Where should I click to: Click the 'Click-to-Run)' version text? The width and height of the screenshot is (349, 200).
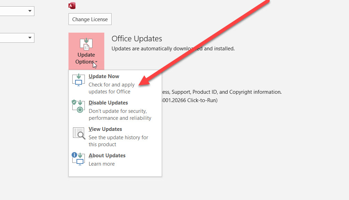click(x=202, y=100)
